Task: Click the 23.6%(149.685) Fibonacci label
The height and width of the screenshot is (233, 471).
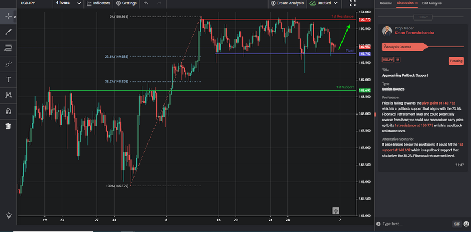Action: pyautogui.click(x=117, y=57)
